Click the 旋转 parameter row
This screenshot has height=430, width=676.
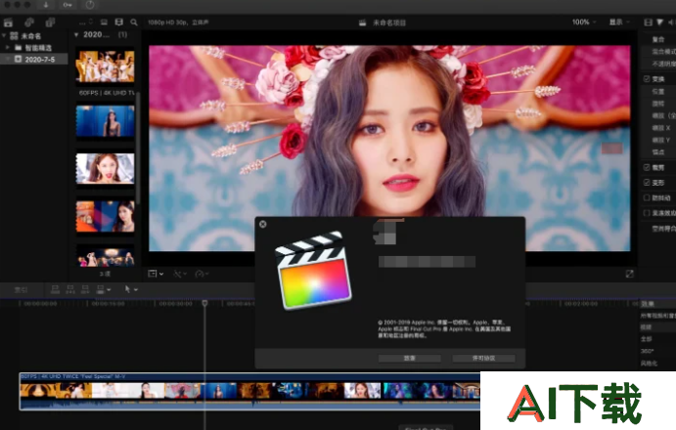[x=658, y=104]
